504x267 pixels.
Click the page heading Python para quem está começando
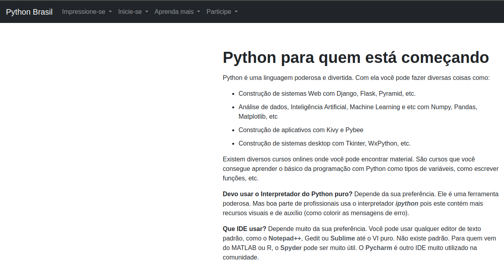(355, 57)
